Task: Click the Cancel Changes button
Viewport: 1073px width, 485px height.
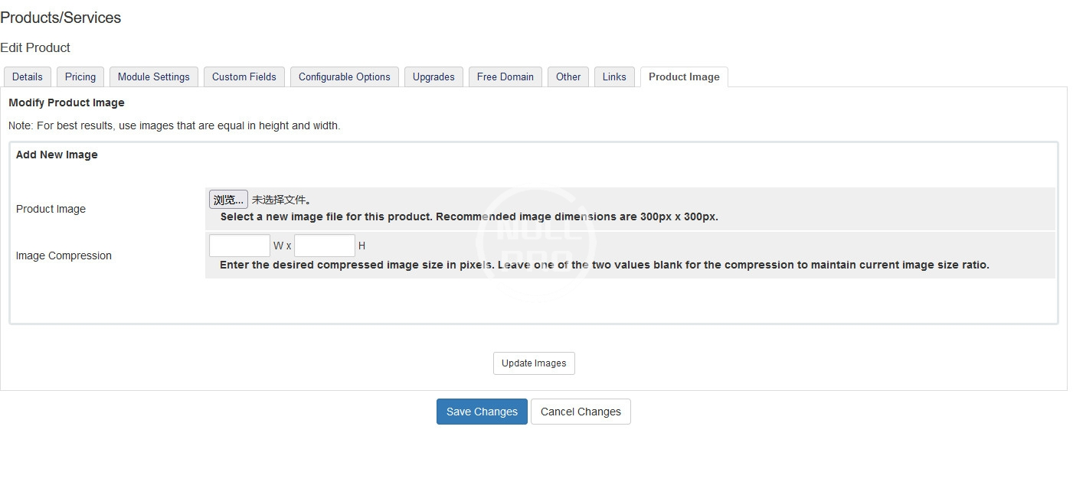Action: click(x=581, y=412)
